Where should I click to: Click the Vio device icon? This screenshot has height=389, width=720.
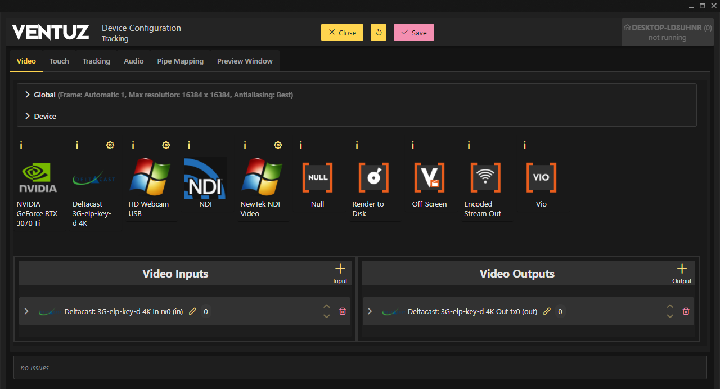point(541,178)
